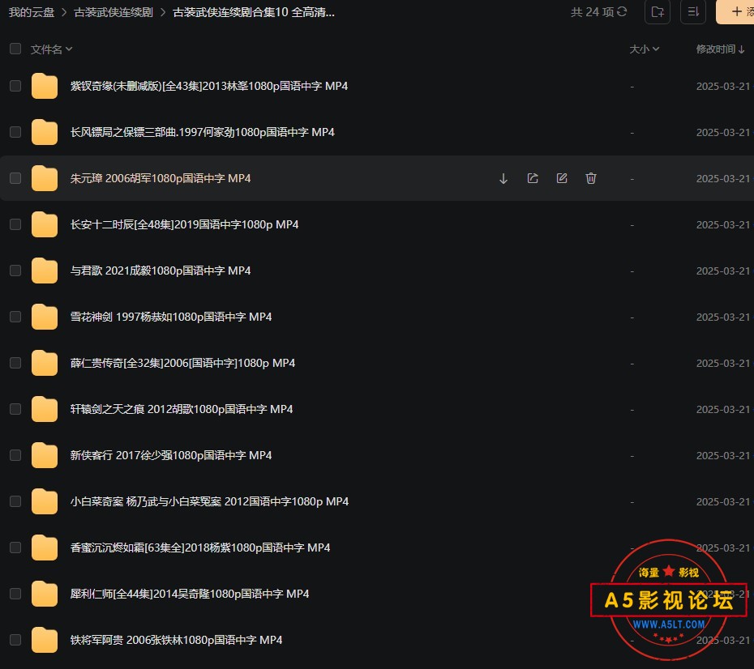The height and width of the screenshot is (669, 754).
Task: Open the 新侠客行 2017 folder icon
Action: [x=45, y=455]
